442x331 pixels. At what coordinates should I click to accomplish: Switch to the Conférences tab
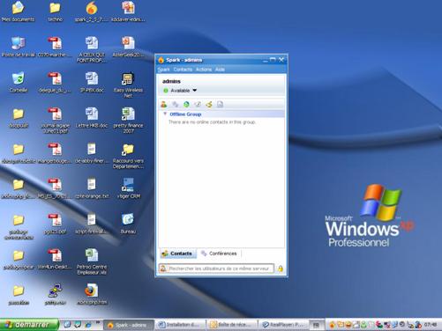click(x=219, y=254)
